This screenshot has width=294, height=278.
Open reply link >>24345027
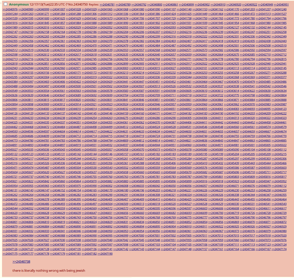coord(10,149)
